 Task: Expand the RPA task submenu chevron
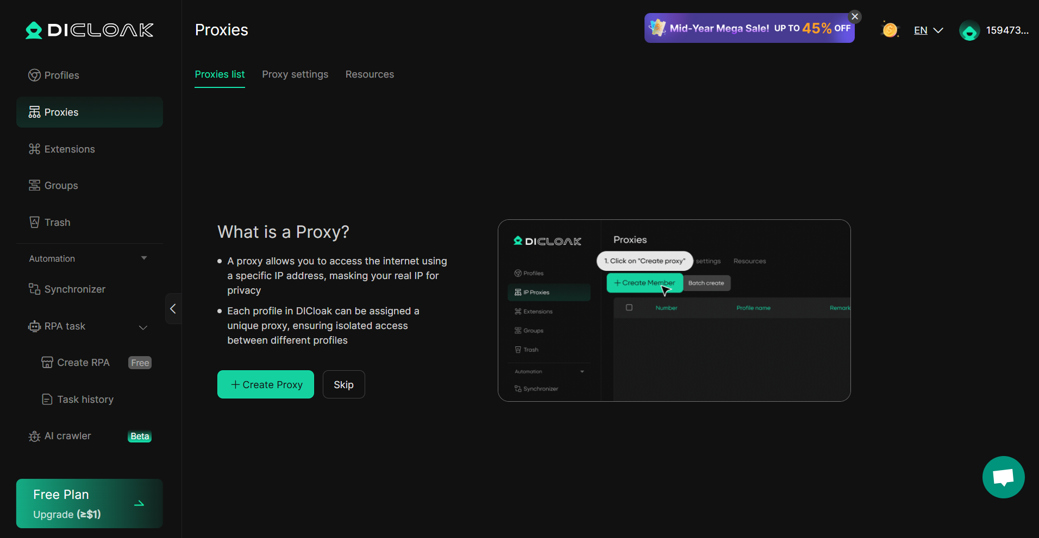coord(143,327)
